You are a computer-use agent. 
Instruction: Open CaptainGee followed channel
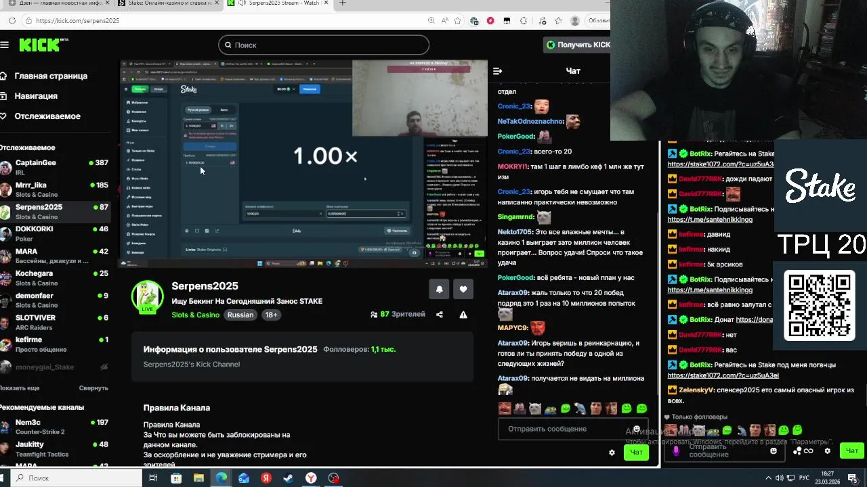pyautogui.click(x=56, y=167)
